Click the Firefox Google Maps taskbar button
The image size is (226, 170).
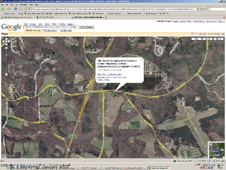(x=159, y=168)
